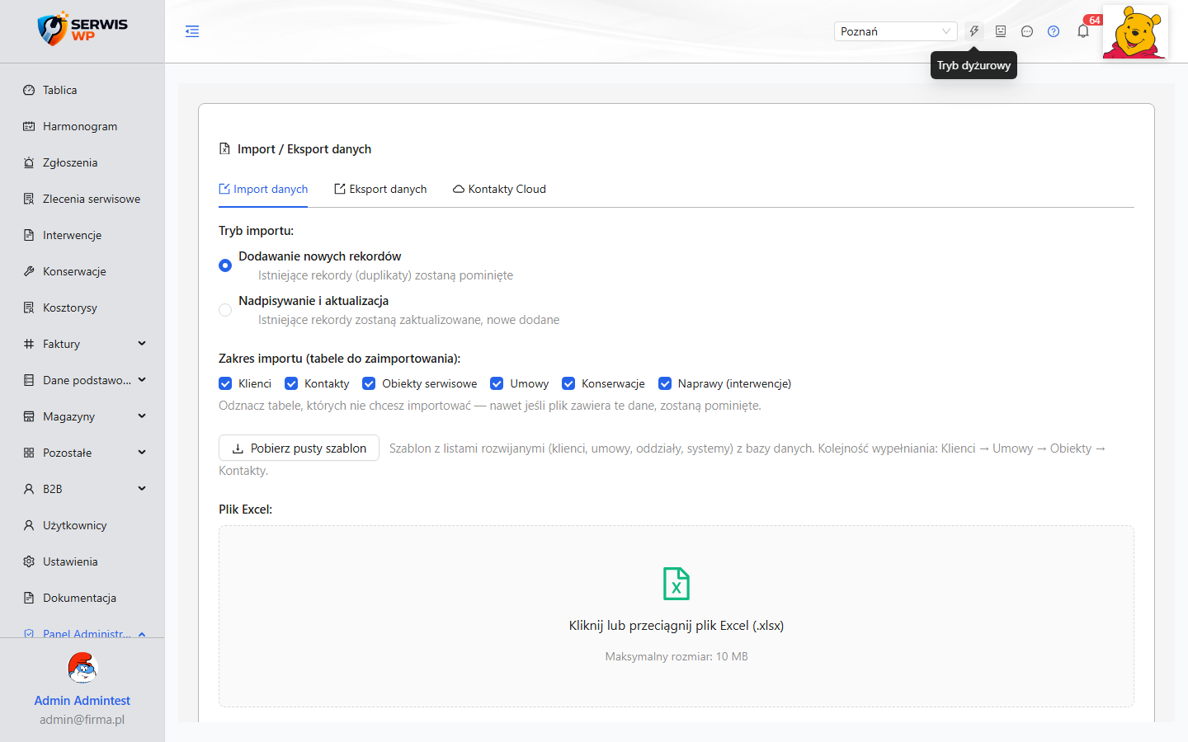Open Tablica in the sidebar menu

(82, 90)
